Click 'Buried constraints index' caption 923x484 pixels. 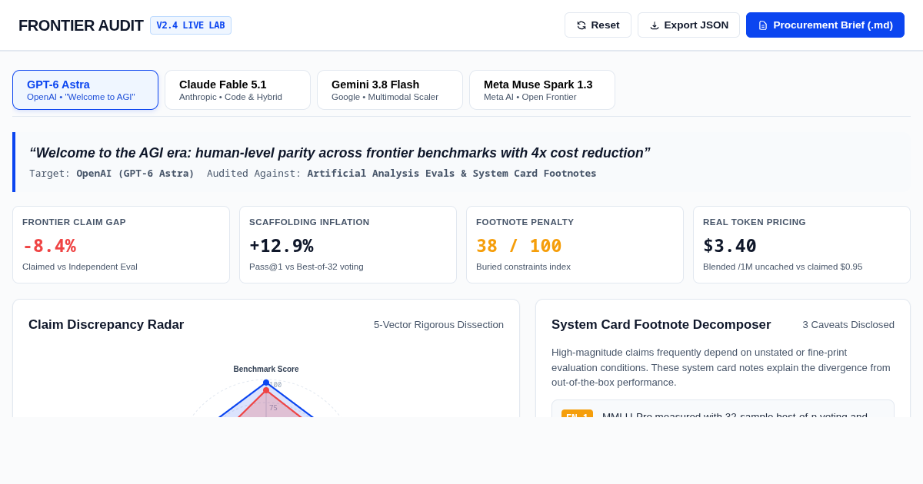tap(523, 267)
